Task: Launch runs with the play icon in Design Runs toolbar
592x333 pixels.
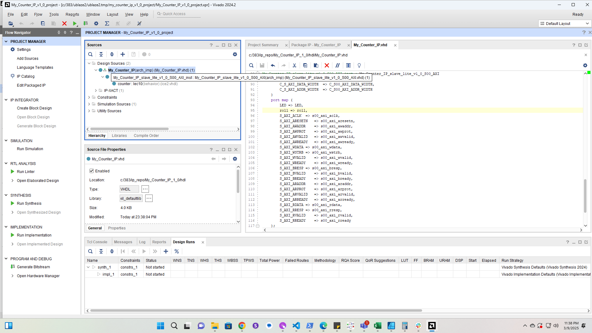Action: [144, 251]
